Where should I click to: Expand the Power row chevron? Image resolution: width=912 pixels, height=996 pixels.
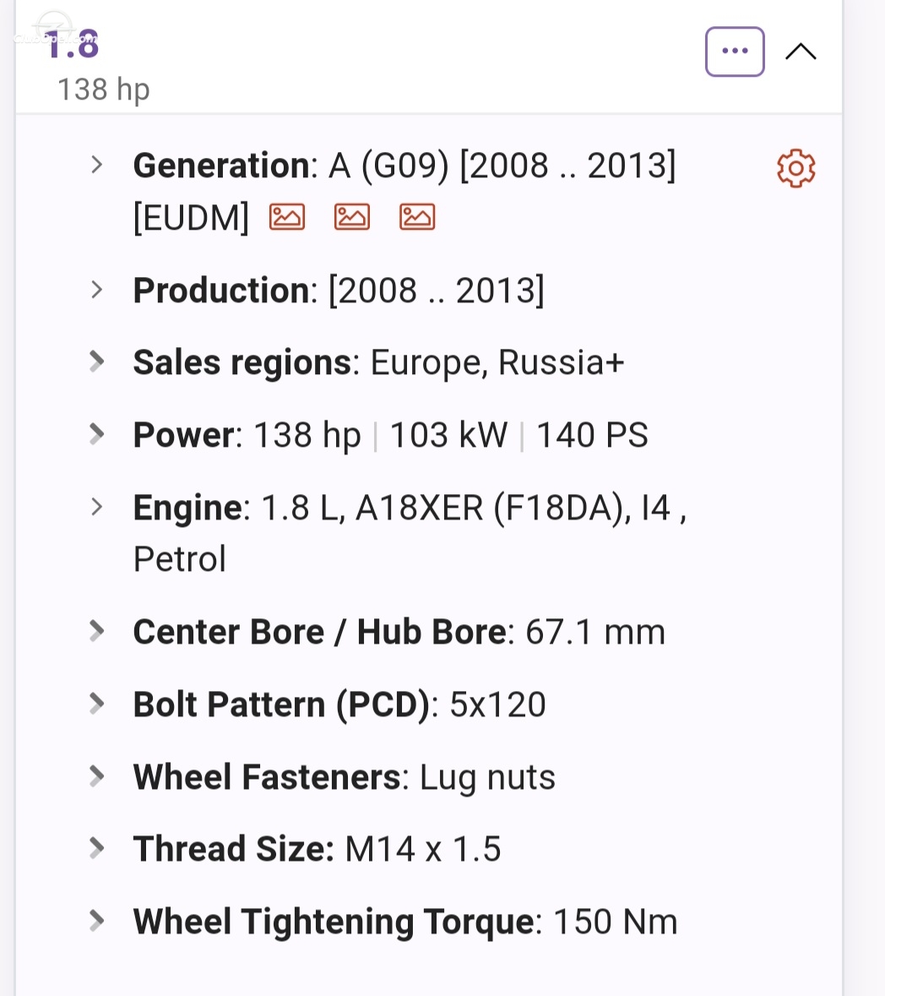click(x=96, y=434)
